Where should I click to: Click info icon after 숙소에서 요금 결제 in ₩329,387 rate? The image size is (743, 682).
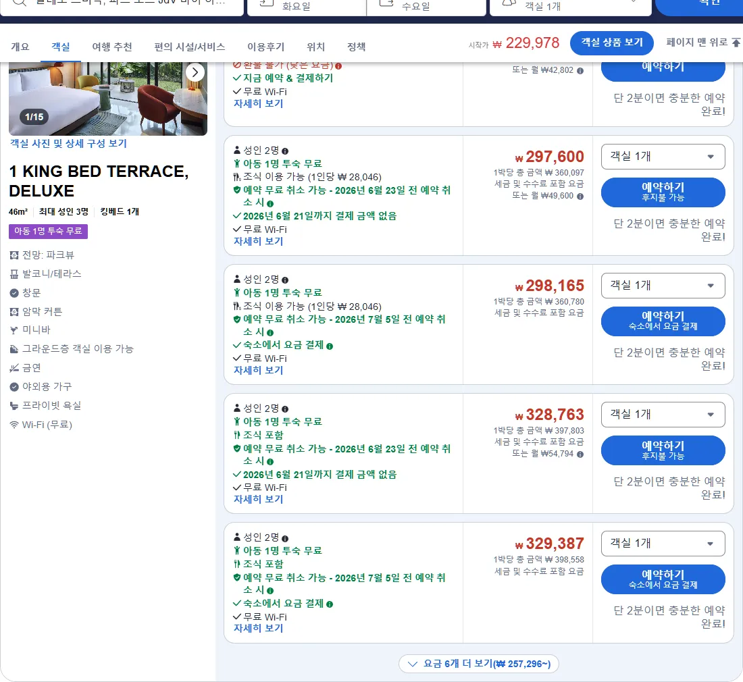coord(330,604)
